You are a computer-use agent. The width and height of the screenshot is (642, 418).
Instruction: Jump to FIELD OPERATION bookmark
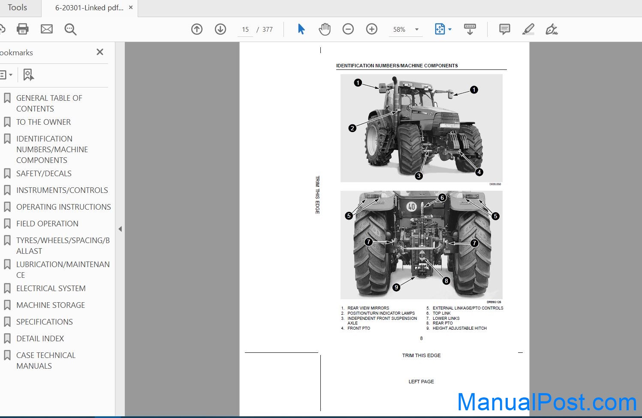(47, 224)
